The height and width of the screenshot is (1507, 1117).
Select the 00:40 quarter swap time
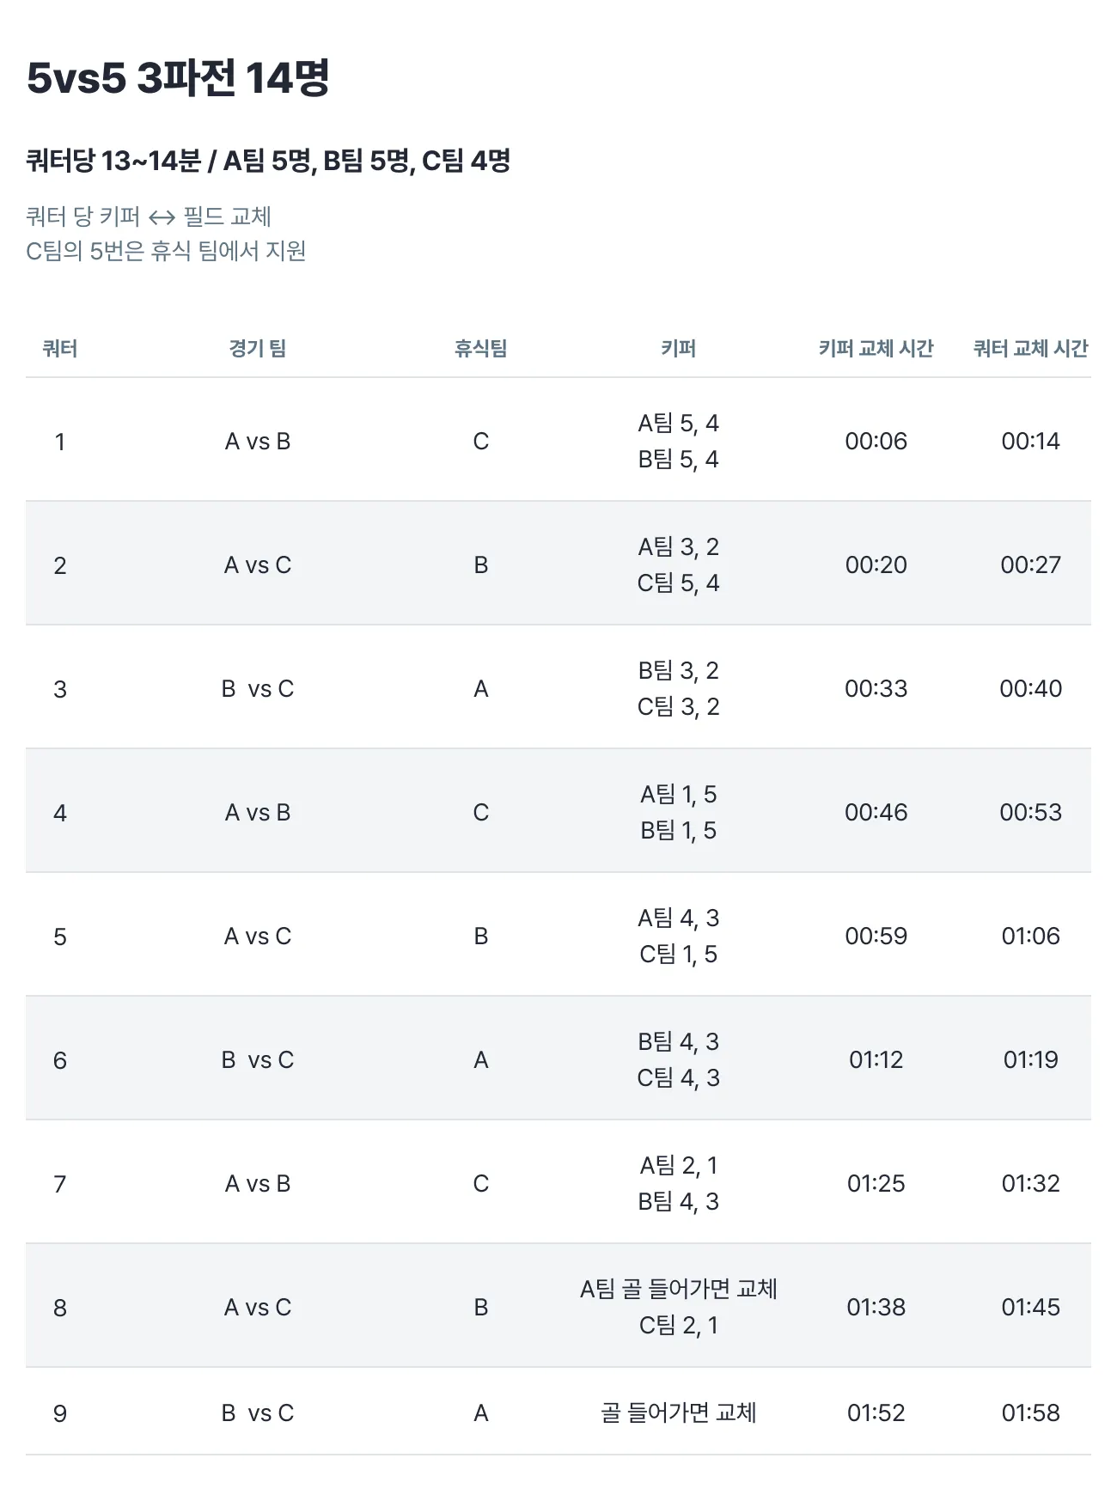pyautogui.click(x=1030, y=688)
